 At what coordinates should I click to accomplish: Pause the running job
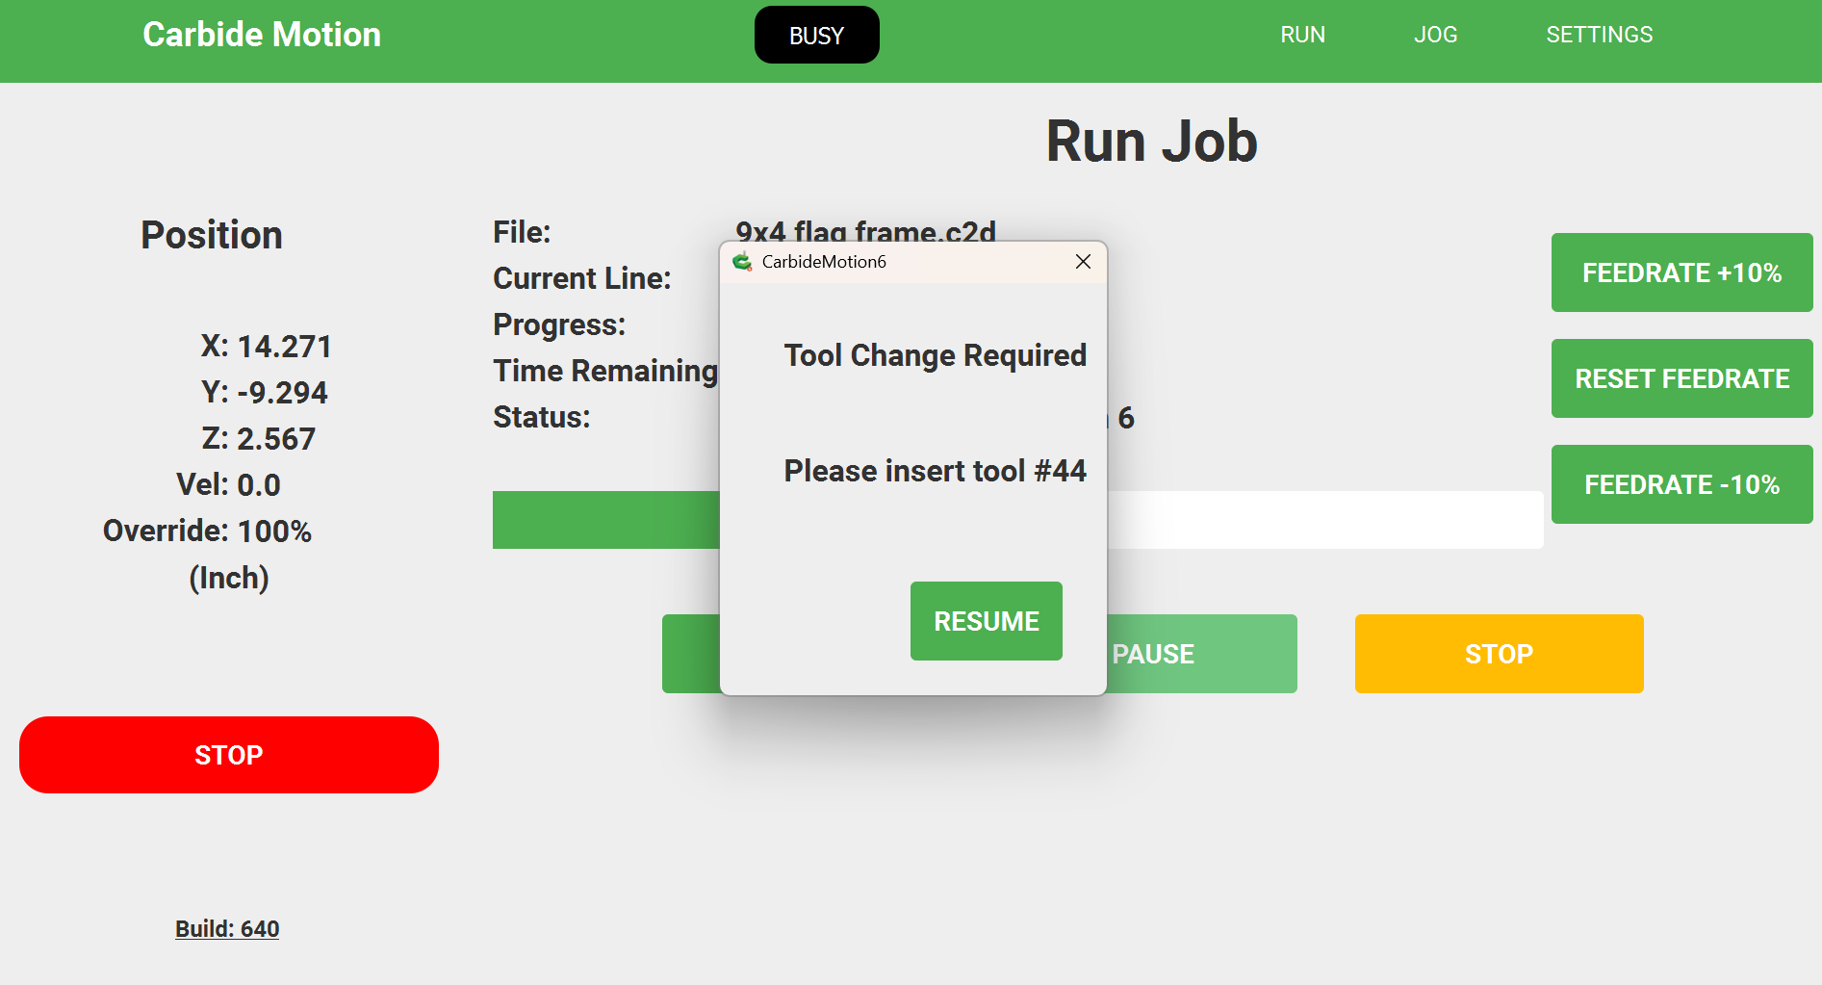coord(1201,654)
